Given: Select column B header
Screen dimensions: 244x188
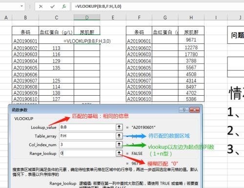Looking at the screenshot, I should (x=25, y=17).
